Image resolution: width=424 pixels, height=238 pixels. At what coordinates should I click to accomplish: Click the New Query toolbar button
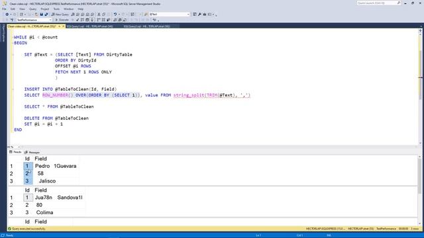coord(60,15)
